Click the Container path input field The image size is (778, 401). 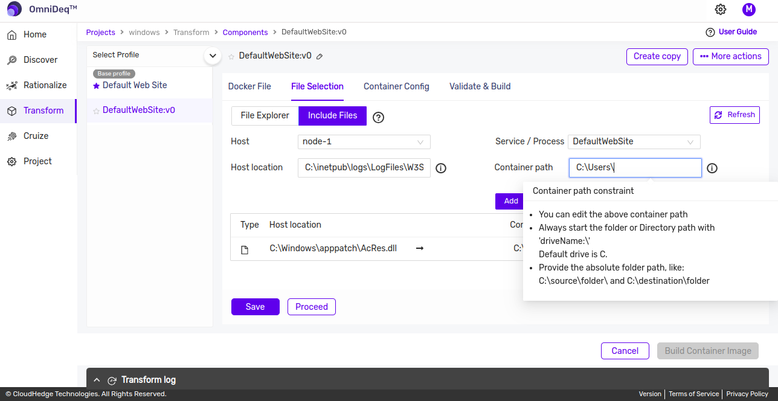pyautogui.click(x=635, y=168)
